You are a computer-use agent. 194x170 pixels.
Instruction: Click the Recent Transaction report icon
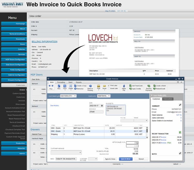pyautogui.click(x=180, y=133)
